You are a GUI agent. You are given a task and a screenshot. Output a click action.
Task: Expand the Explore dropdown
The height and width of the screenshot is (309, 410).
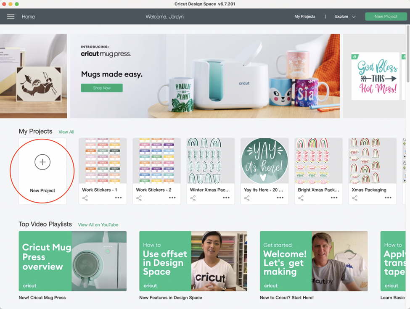click(345, 16)
